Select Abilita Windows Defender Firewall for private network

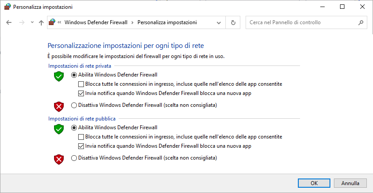tap(74, 75)
